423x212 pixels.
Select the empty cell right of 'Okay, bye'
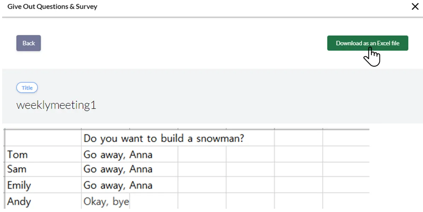pyautogui.click(x=153, y=201)
